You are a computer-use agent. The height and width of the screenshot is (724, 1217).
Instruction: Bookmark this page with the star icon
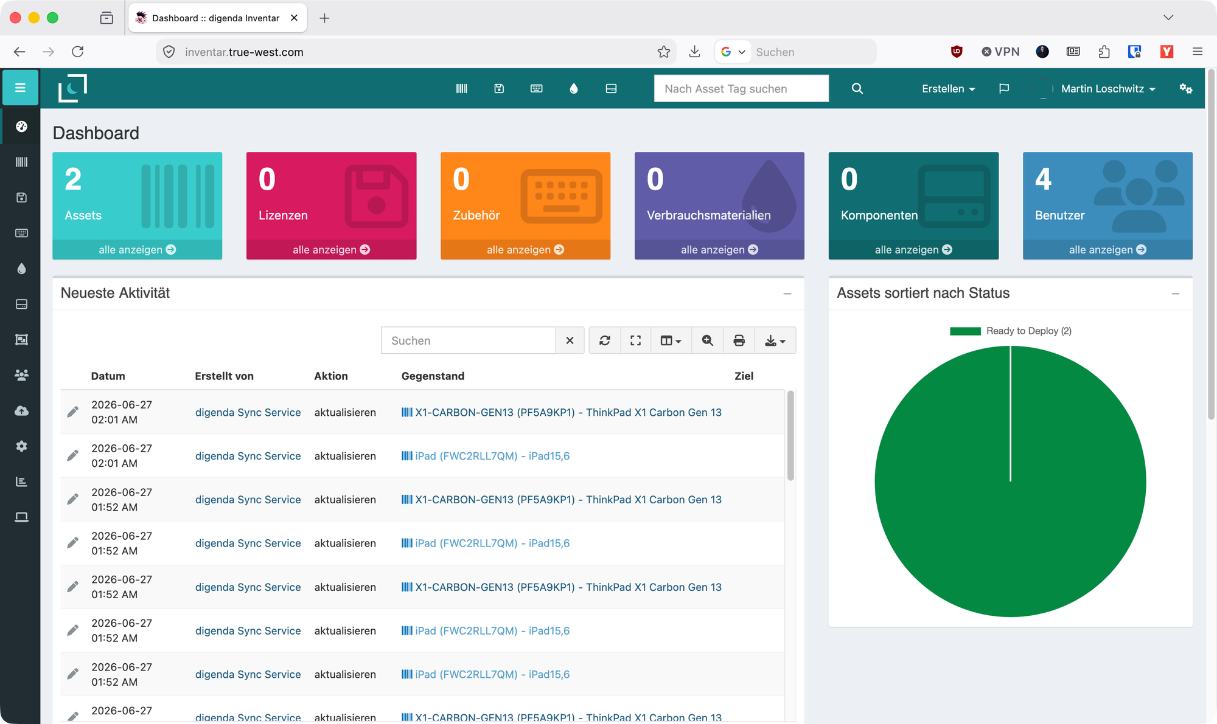(x=664, y=52)
